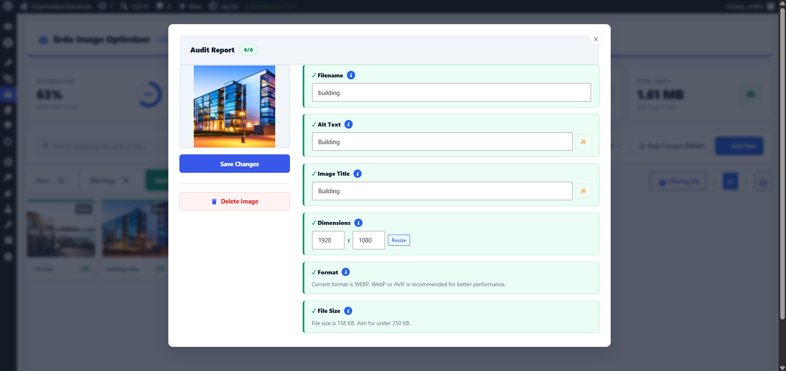Click the Format section label
Screen dimensions: 786x371
click(x=328, y=272)
